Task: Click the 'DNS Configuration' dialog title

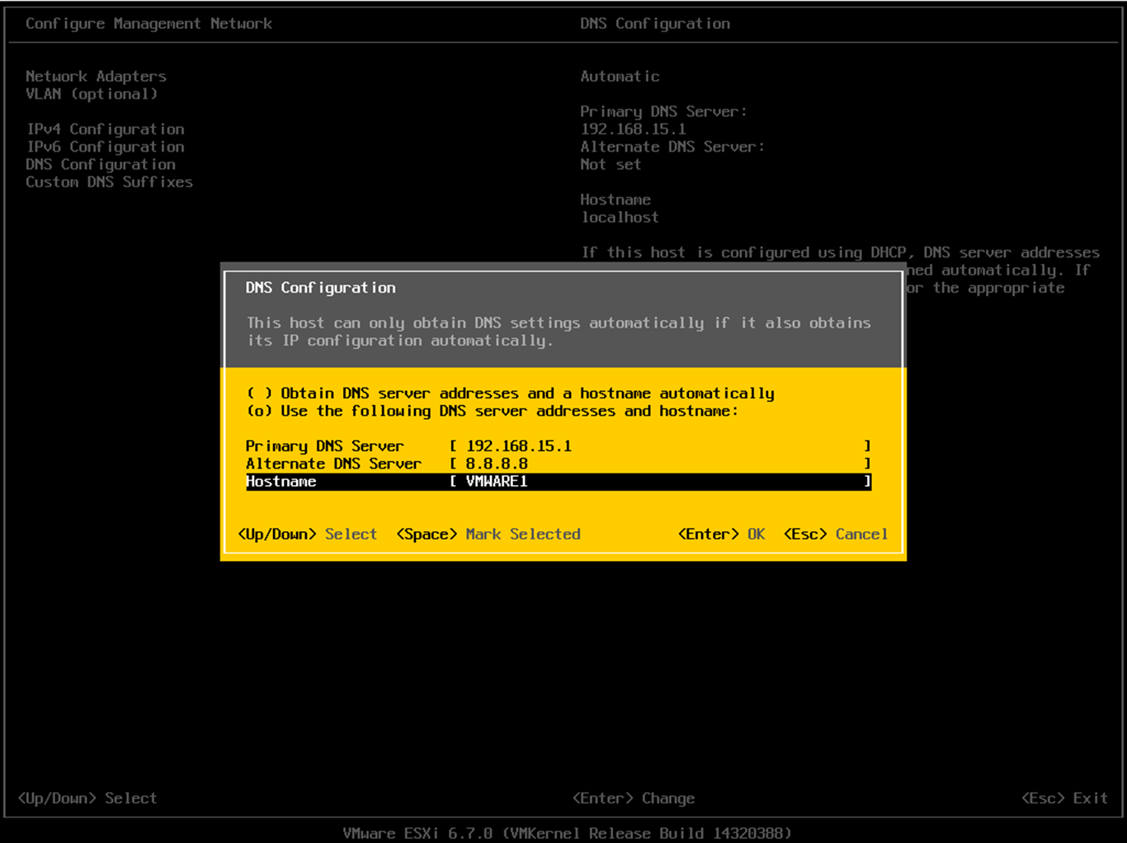Action: pyautogui.click(x=321, y=288)
